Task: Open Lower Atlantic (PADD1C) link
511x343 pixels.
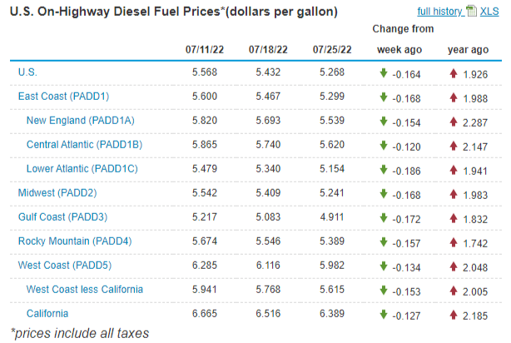Action: coord(83,169)
